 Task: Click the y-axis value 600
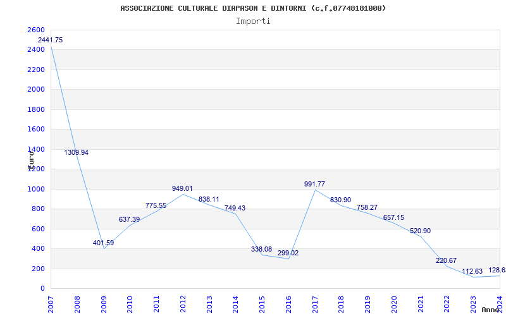(38, 229)
